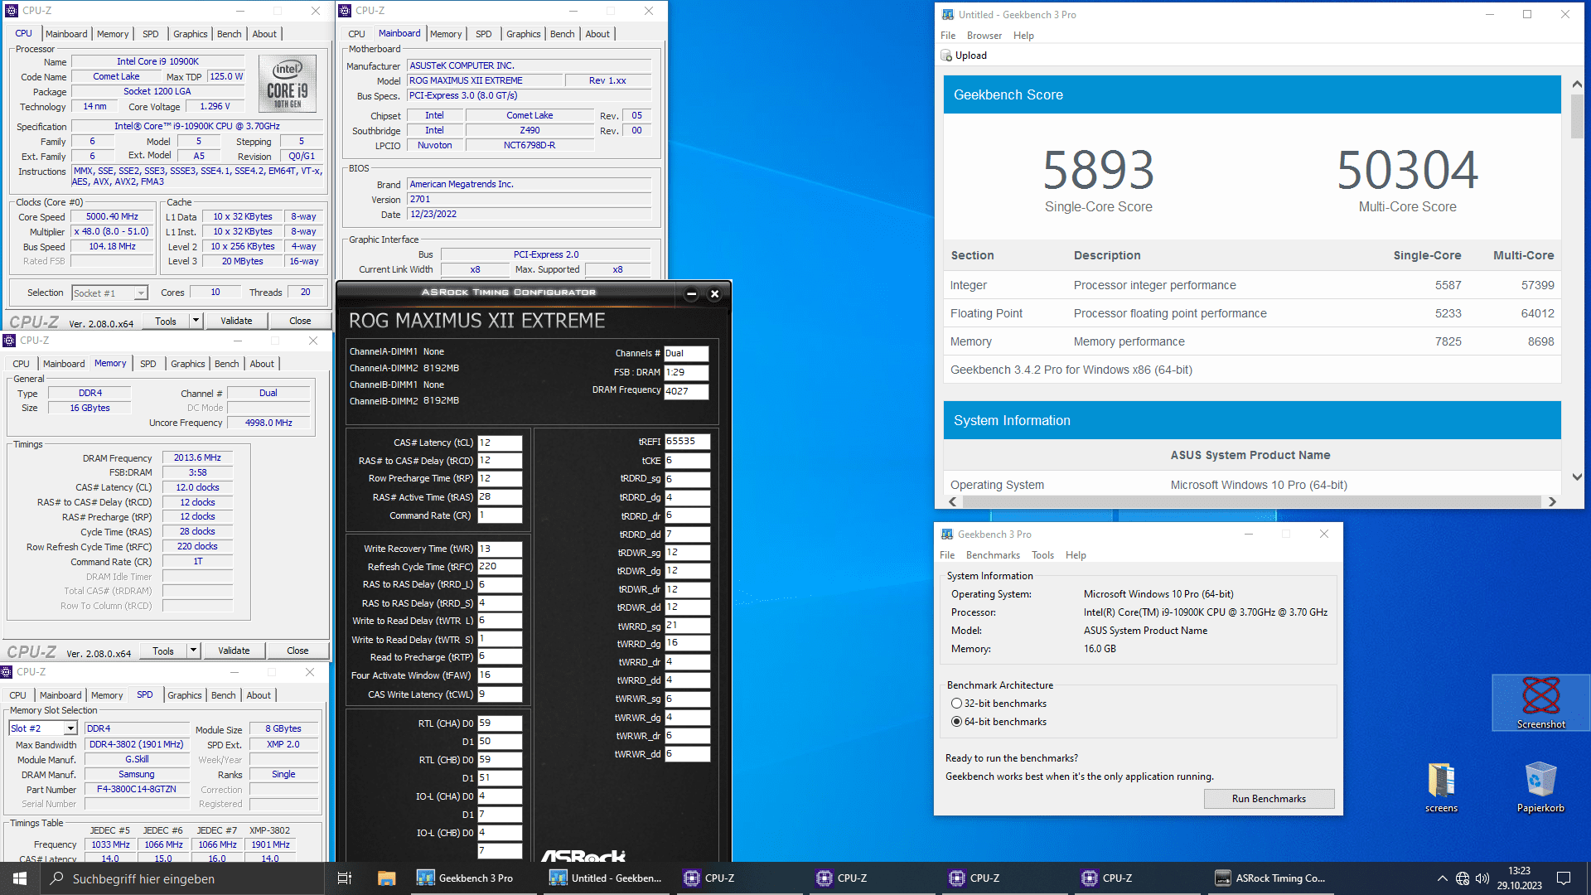
Task: Click the taskbar search box
Action: pos(182,878)
